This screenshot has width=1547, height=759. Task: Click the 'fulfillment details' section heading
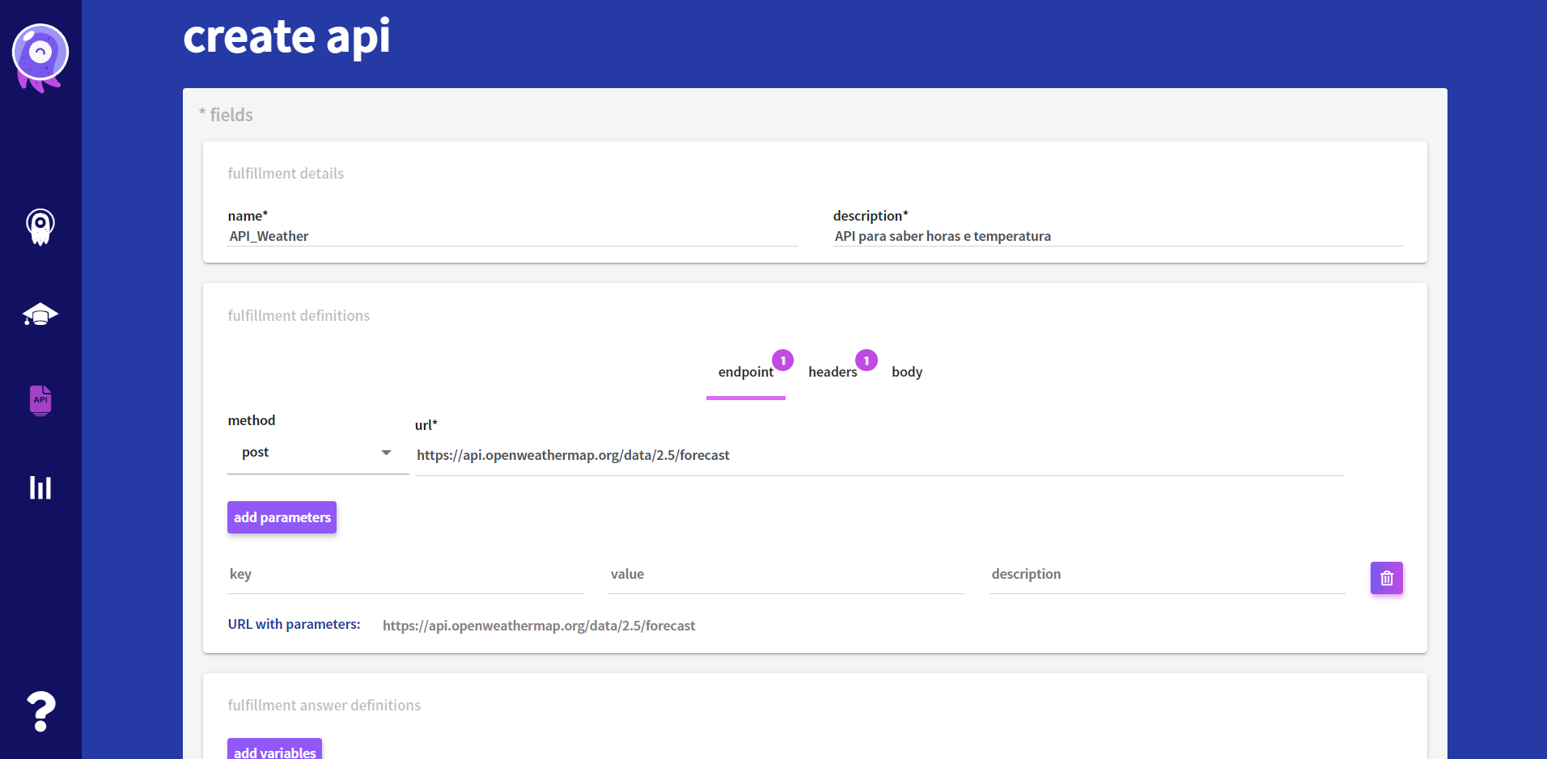[x=286, y=173]
